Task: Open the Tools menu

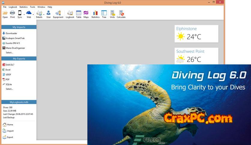Action: coord(32,7)
